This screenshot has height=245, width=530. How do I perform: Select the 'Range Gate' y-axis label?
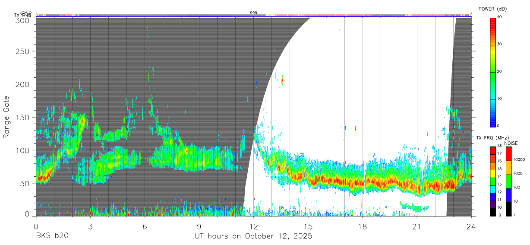6,118
